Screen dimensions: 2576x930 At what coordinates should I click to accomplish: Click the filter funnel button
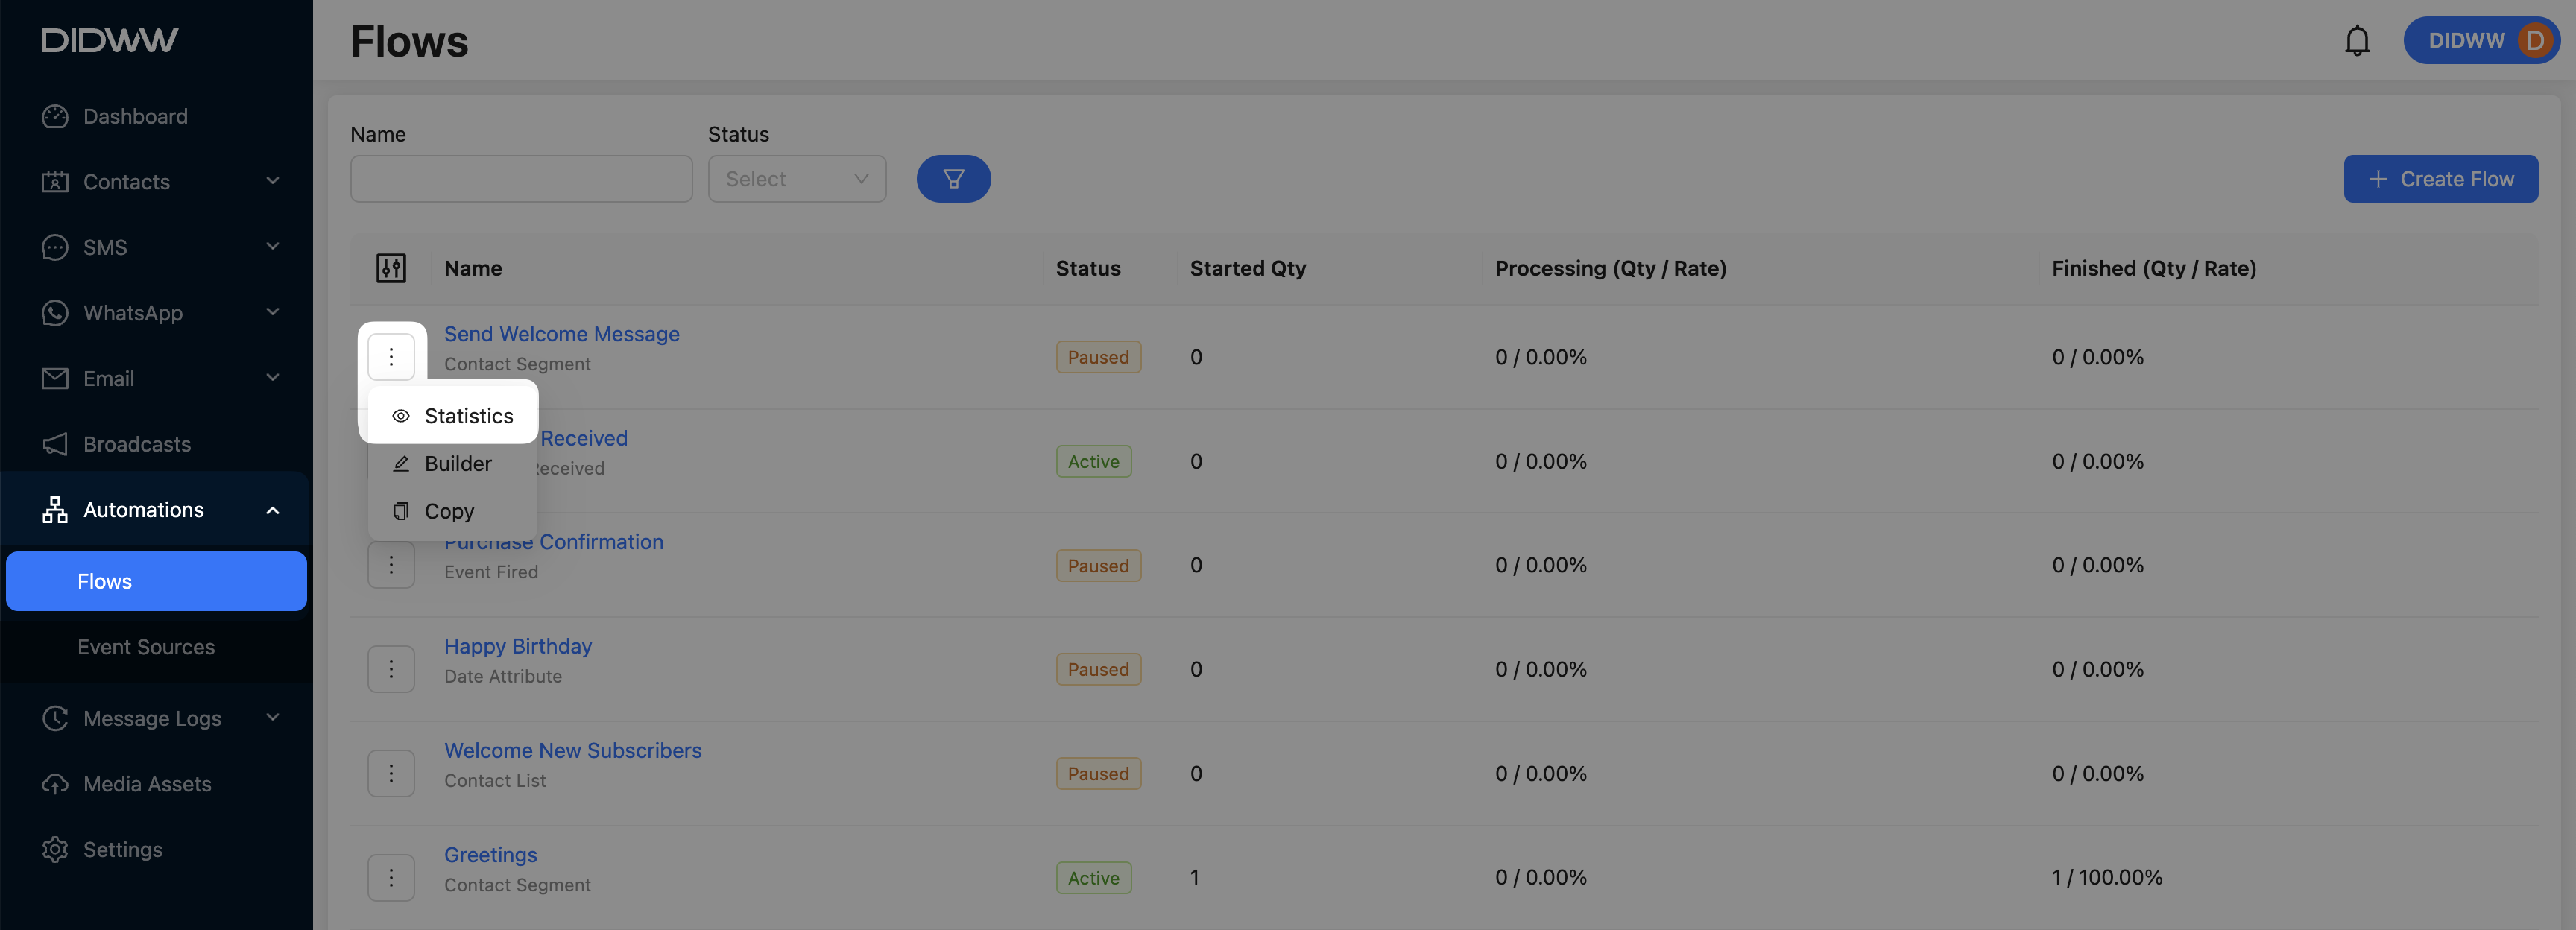(953, 179)
